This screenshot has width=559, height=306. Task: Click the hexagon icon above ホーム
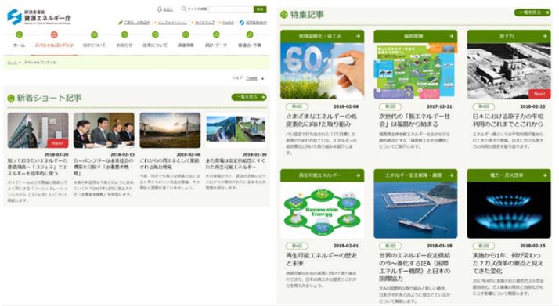tap(20, 34)
